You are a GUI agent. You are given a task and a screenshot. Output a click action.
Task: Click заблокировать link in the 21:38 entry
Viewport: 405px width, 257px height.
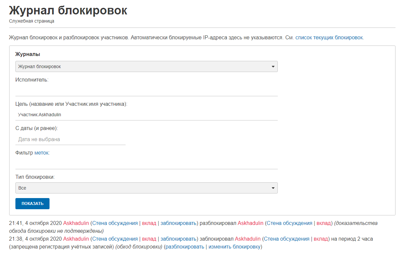pos(178,239)
